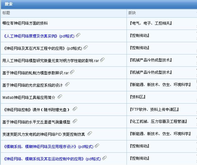The width and height of the screenshot is (197, 165).
Task: Click attachment icon after 轧制力模型参数辨识.rar
Action: click(72, 72)
